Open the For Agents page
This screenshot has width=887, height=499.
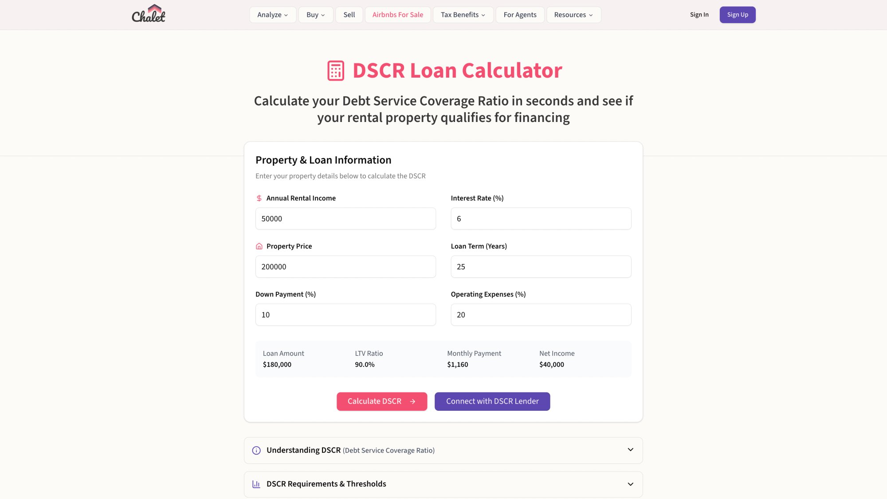pyautogui.click(x=520, y=15)
